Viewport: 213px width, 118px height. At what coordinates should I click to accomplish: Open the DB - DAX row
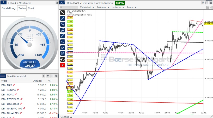(x=29, y=85)
